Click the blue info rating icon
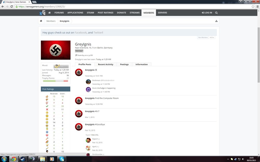 tap(47, 132)
